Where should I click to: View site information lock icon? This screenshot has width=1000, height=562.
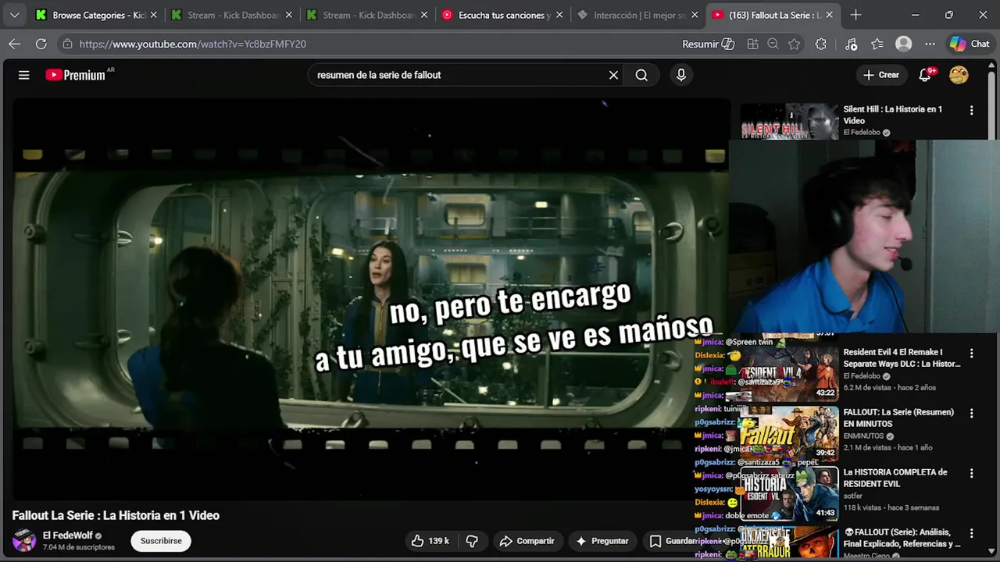(67, 44)
